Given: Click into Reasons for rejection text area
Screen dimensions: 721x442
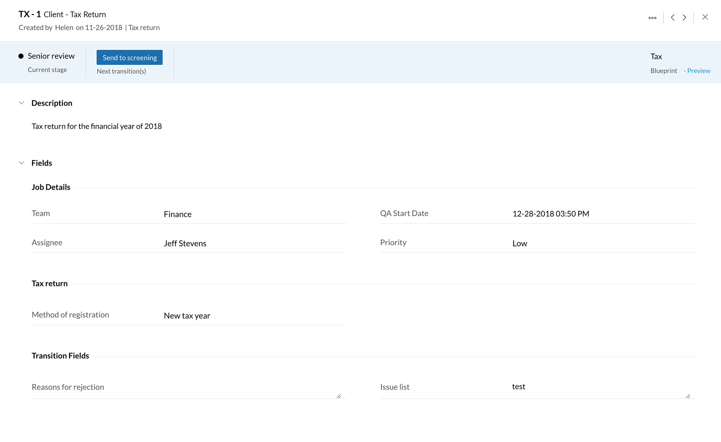Looking at the screenshot, I should (245, 387).
